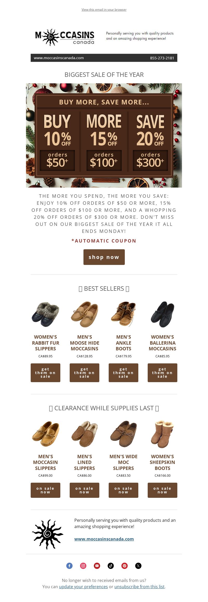Open the Men's Moose Hide Moccasins title

(x=84, y=343)
